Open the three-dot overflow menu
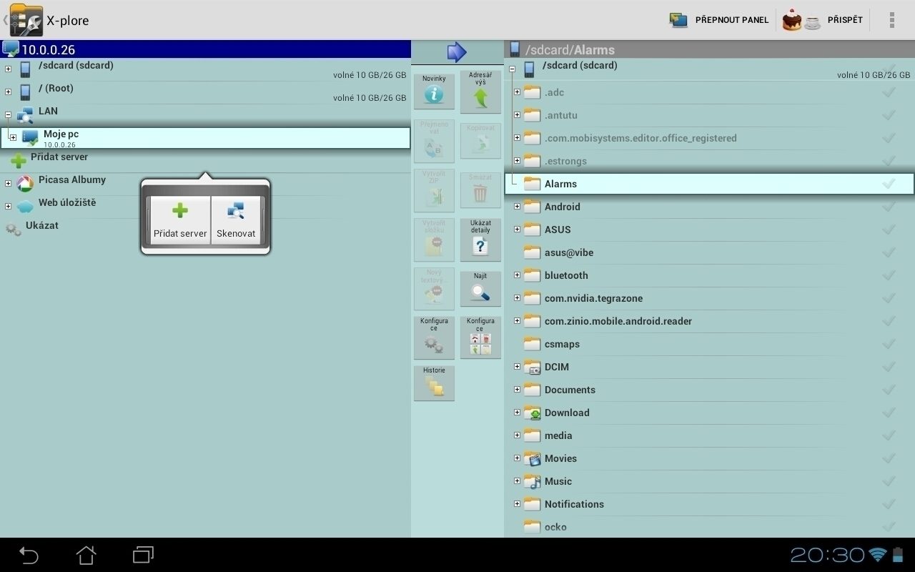Viewport: 915px width, 572px height. tap(891, 20)
